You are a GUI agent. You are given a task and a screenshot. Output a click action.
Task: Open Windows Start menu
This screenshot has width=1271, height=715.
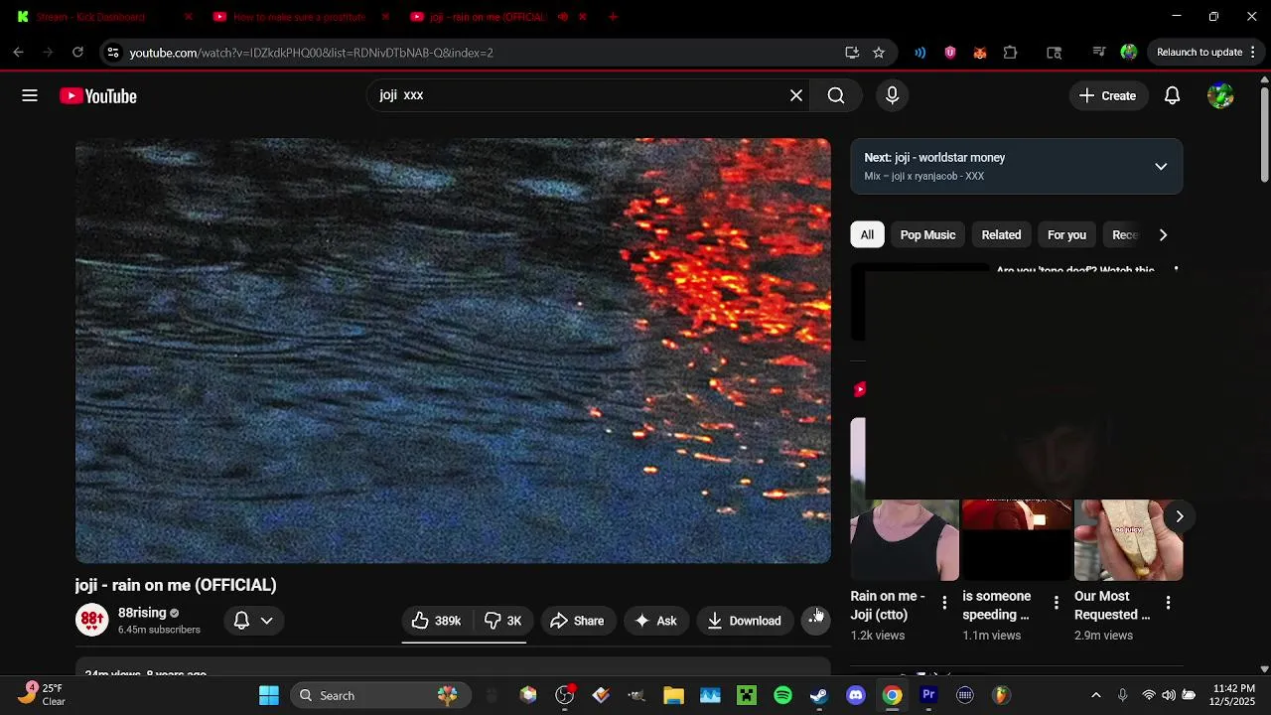click(x=269, y=695)
